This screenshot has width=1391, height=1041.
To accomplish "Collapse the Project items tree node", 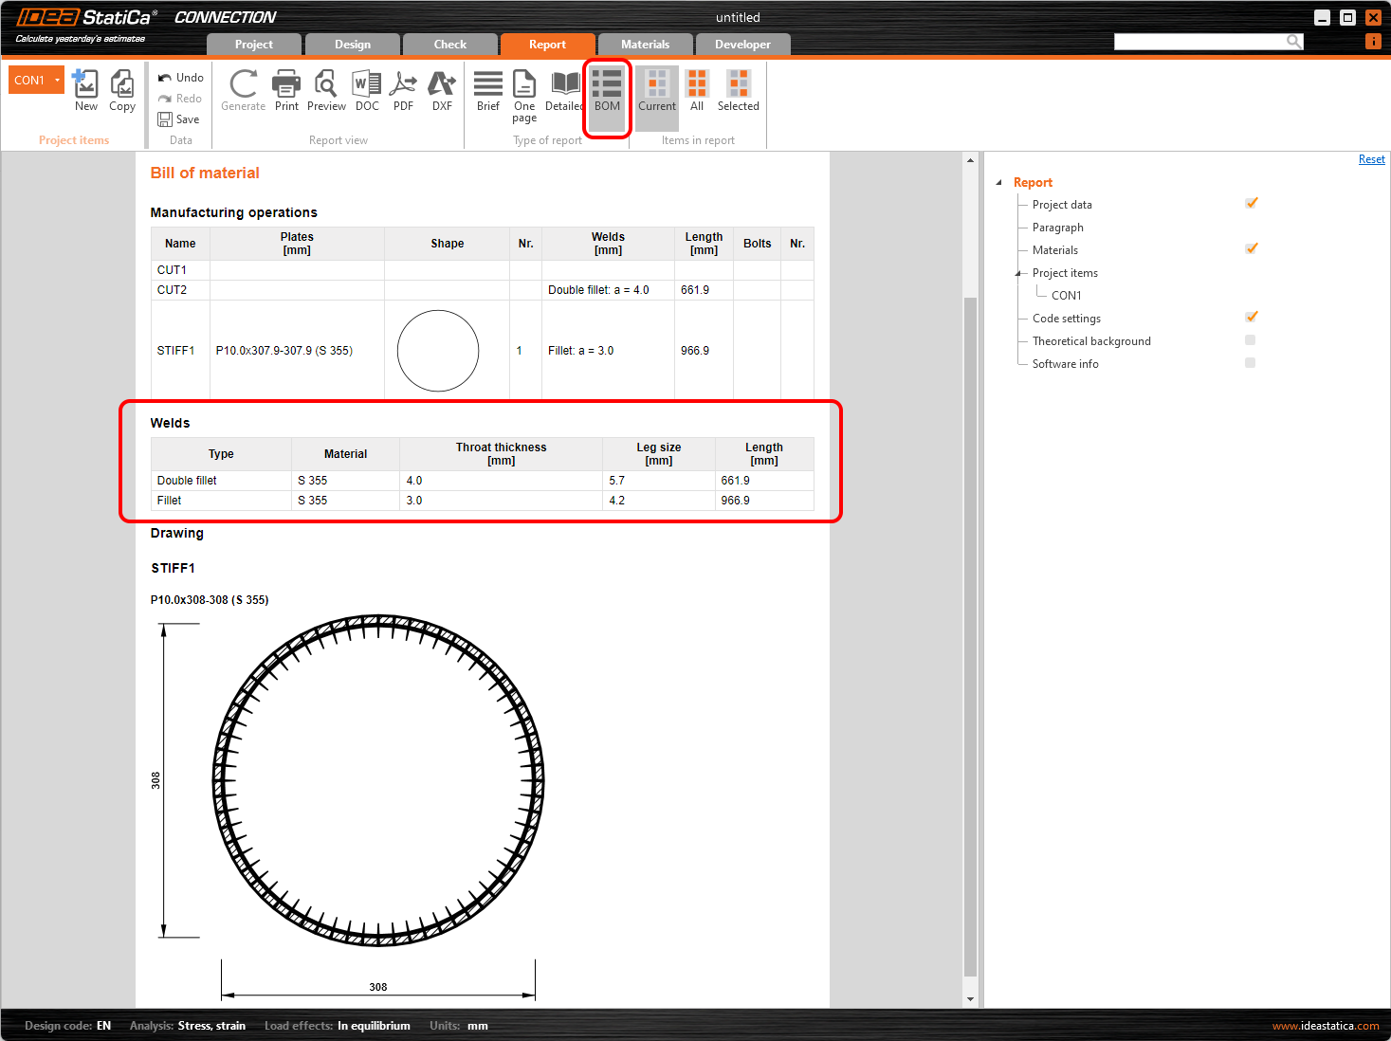I will pos(1019,272).
